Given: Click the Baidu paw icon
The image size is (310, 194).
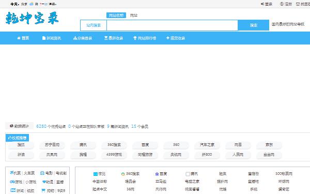Looking at the screenshot, I should tap(157, 174).
